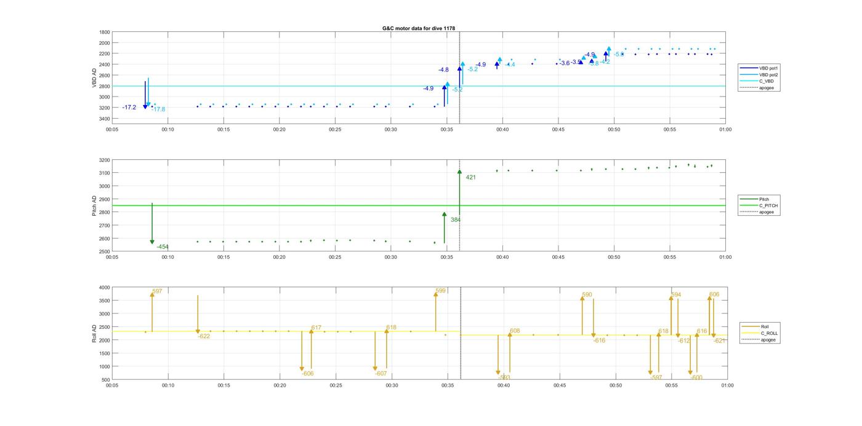The width and height of the screenshot is (862, 426).
Task: Click the "-606" roll data label
Action: pyautogui.click(x=307, y=374)
